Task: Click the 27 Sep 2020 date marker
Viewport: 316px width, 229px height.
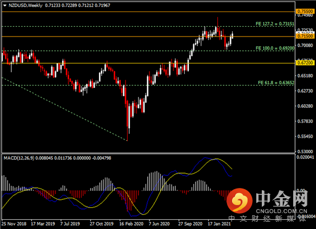Action: (190, 224)
